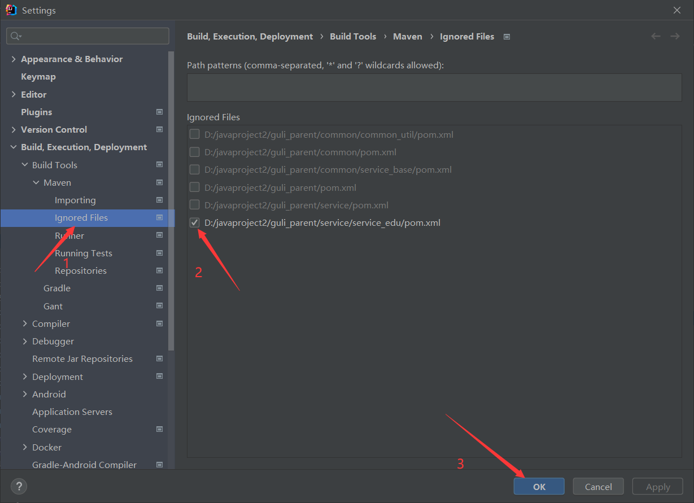The width and height of the screenshot is (694, 503).
Task: Click the forward navigation arrow
Action: pyautogui.click(x=675, y=36)
